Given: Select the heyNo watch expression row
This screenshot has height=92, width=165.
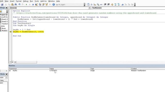Looking at the screenshot, I should pyautogui.click(x=87, y=71).
